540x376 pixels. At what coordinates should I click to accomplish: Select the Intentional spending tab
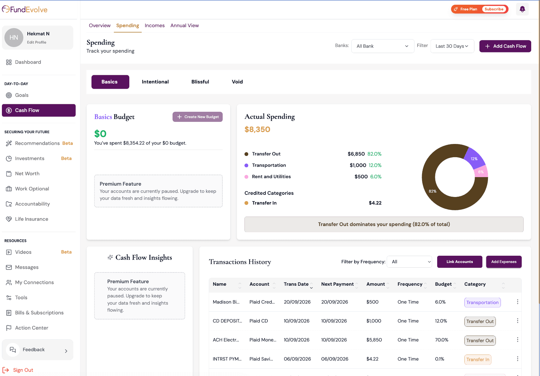[155, 82]
